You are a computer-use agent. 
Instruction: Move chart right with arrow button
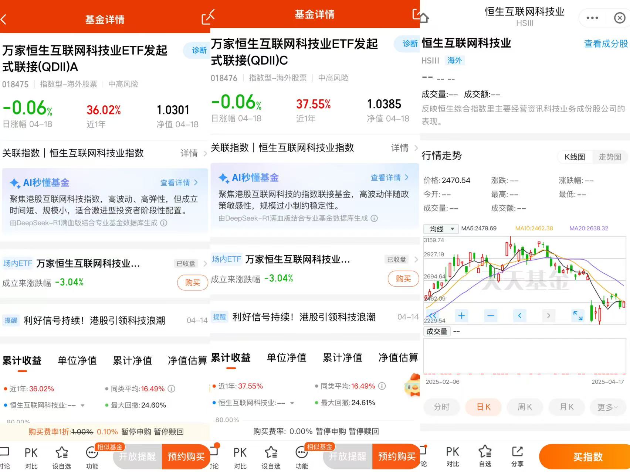pos(549,315)
